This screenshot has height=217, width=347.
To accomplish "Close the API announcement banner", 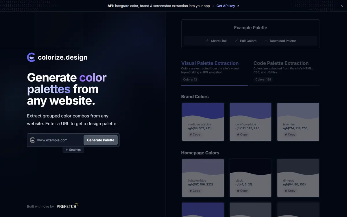I will click(x=342, y=6).
